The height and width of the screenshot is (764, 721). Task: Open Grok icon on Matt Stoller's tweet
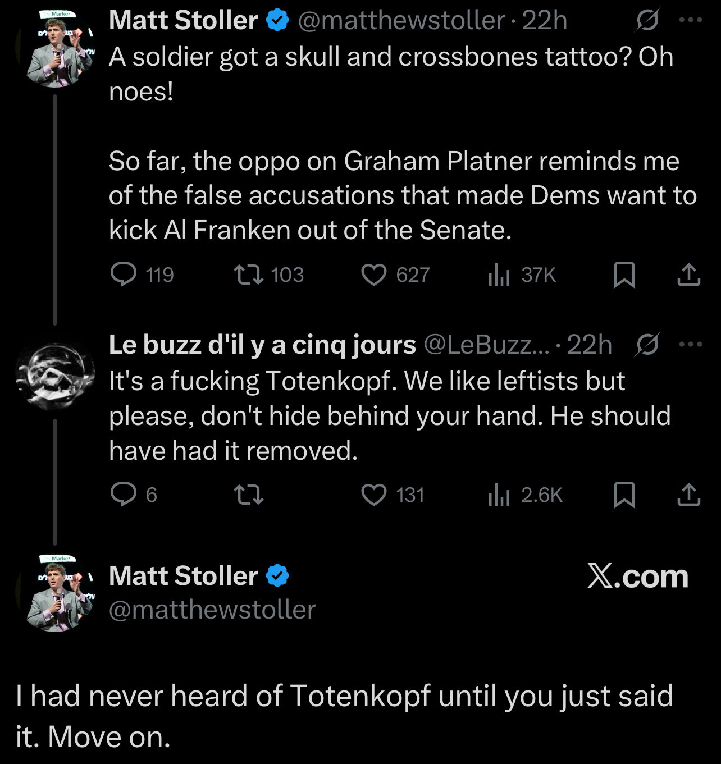(647, 21)
